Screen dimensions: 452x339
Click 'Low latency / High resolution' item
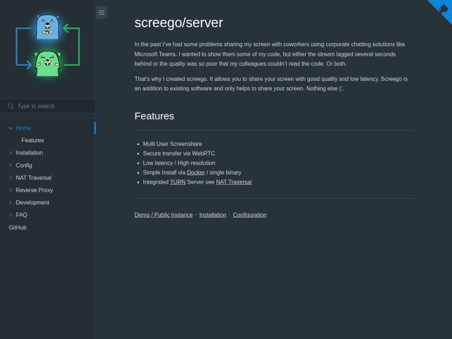pyautogui.click(x=179, y=163)
